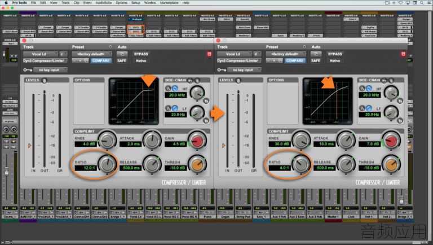Click the ATTACK knob in left compressor
This screenshot has height=245, width=433.
(x=152, y=141)
